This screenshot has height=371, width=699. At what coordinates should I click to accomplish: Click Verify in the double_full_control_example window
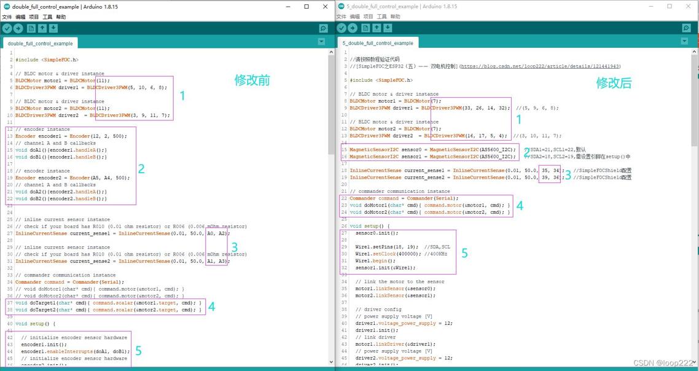coord(7,28)
